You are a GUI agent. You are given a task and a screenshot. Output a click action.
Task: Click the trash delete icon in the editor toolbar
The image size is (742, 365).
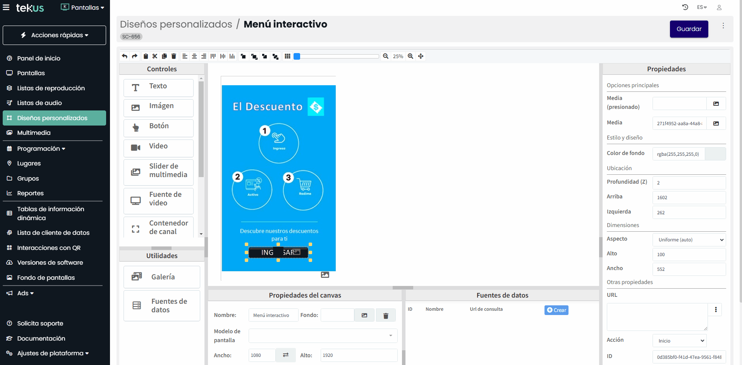coord(174,56)
